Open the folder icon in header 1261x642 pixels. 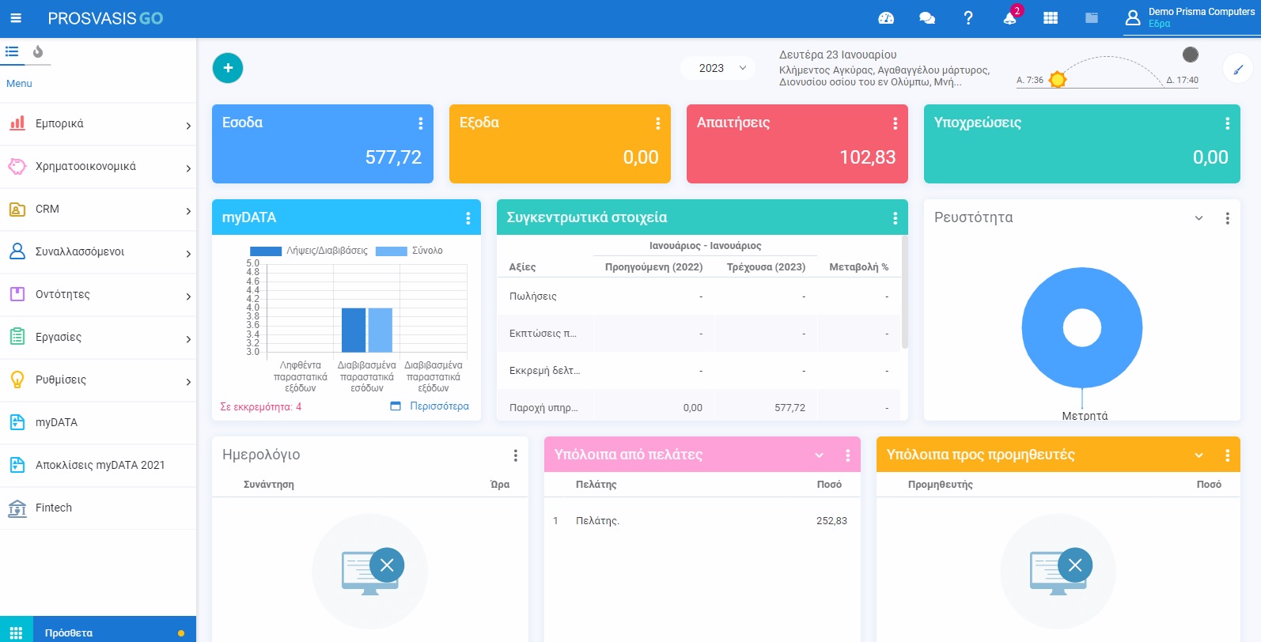pos(1092,18)
